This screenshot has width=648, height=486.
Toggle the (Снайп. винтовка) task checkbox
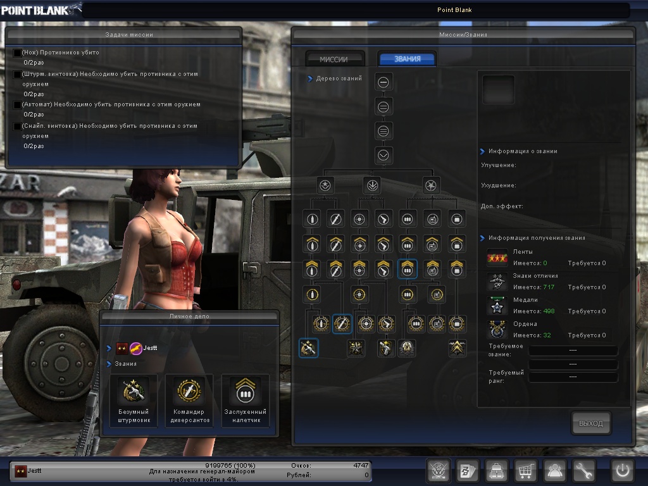click(17, 127)
